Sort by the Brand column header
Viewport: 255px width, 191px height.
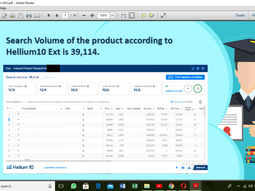94,108
